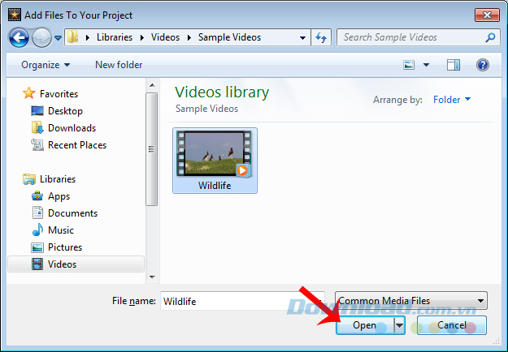Expand the Open button split arrow
508x352 pixels.
coord(399,325)
